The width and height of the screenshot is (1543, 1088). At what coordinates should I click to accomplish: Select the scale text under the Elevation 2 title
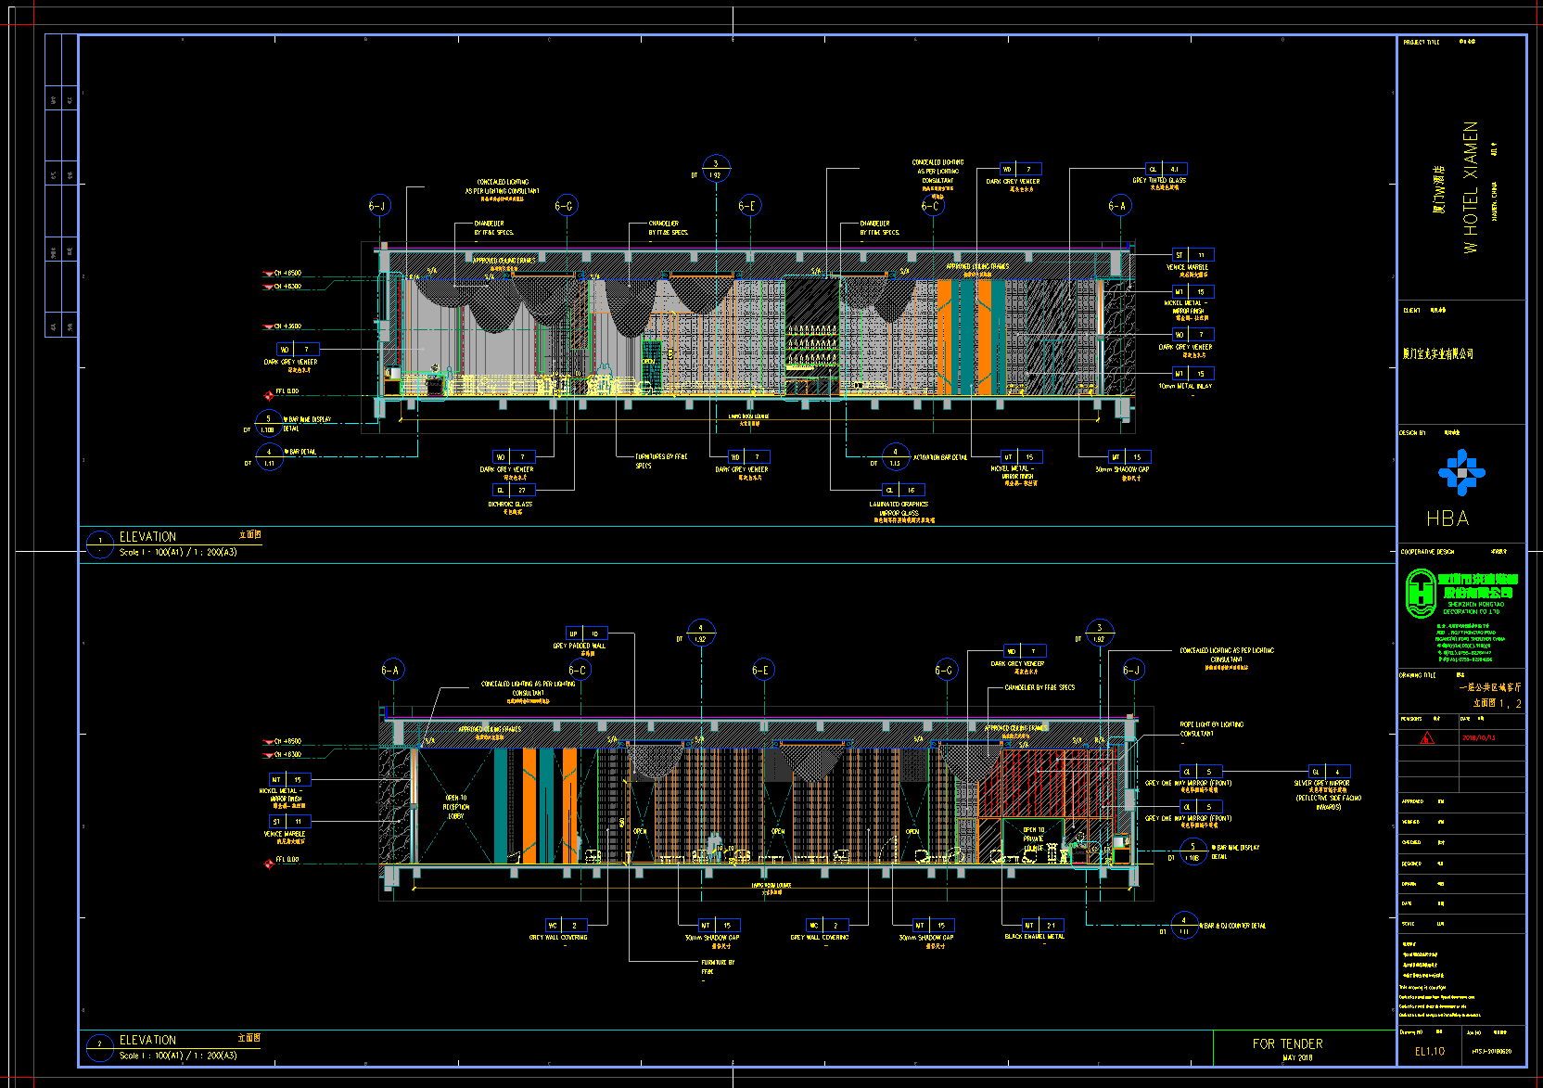178,1056
